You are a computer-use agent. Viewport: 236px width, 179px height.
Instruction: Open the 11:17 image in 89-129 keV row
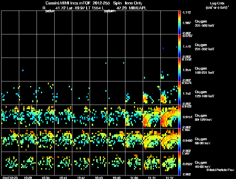[x=169, y=116]
